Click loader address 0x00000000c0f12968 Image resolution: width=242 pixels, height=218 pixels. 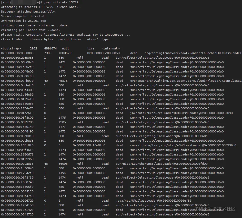(17, 159)
